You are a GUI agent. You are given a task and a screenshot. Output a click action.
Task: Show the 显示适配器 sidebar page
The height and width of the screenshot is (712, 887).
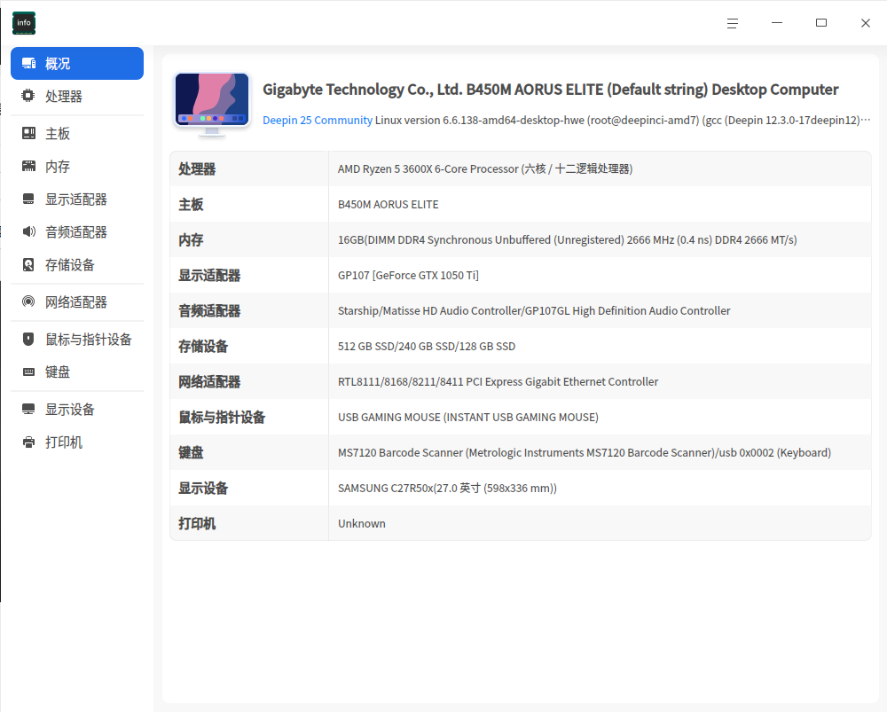tap(77, 200)
